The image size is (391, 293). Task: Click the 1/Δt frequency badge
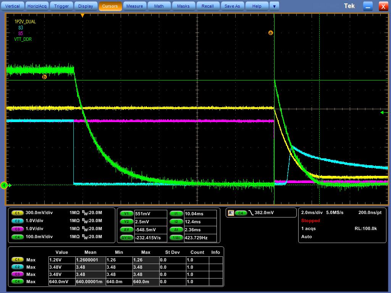tap(176, 237)
